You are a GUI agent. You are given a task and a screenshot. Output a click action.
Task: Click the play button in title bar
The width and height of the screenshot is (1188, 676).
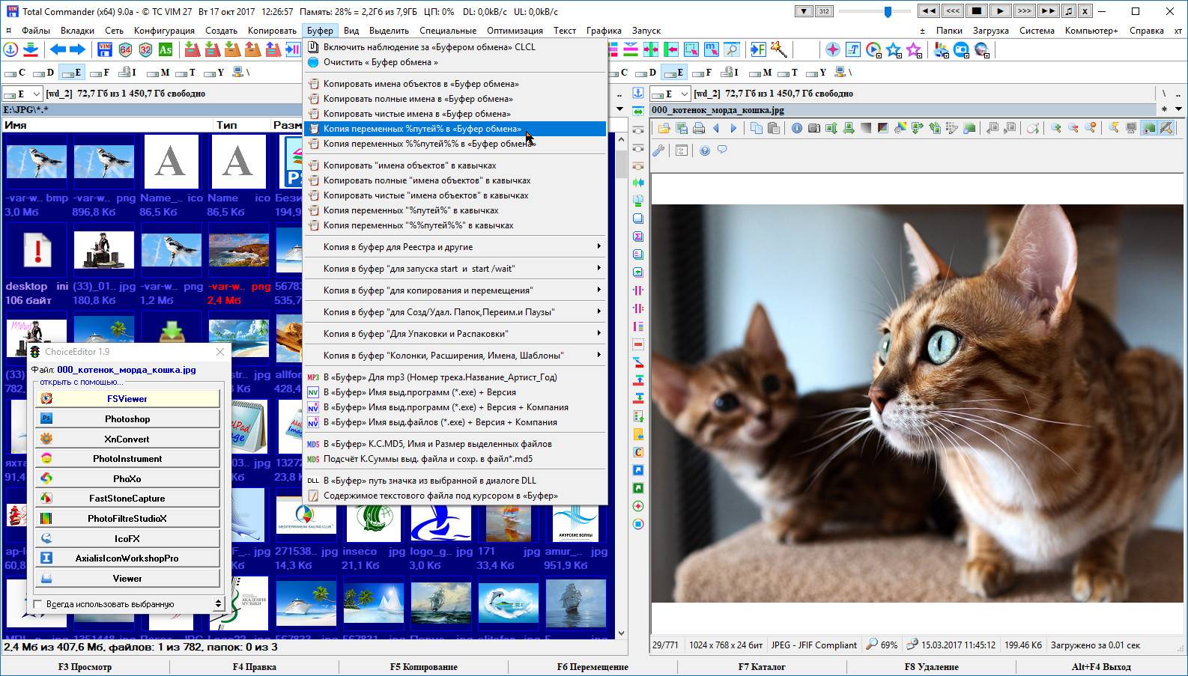[x=1000, y=11]
